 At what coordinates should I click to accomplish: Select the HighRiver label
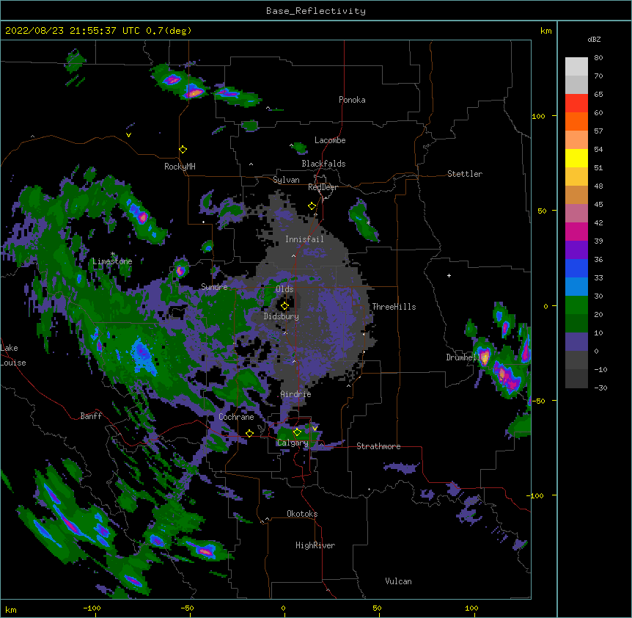315,545
